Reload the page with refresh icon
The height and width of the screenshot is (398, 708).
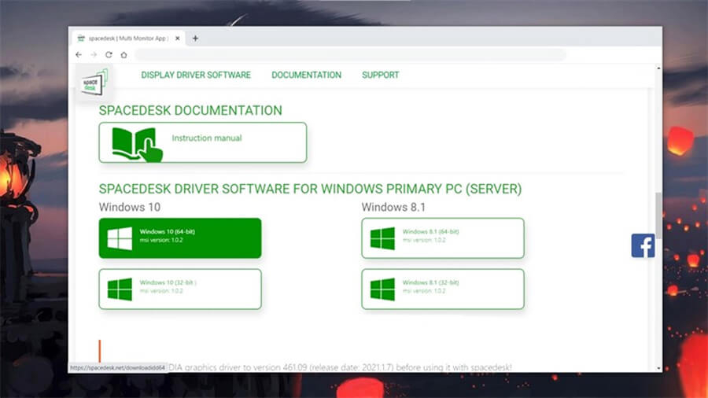(x=109, y=54)
